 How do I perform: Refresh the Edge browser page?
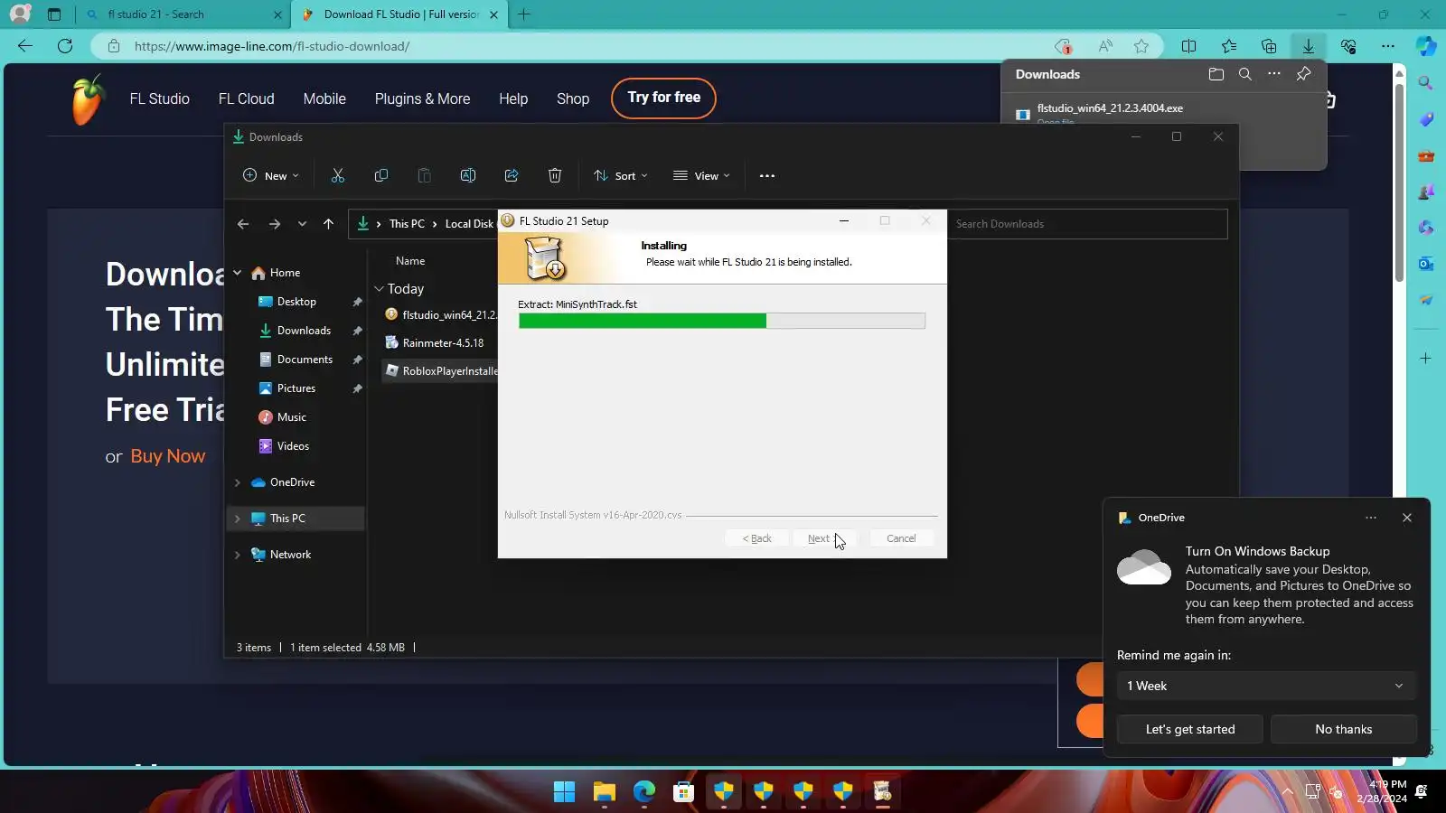[65, 46]
